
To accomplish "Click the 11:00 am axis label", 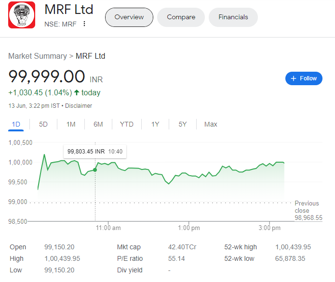I will [x=108, y=228].
